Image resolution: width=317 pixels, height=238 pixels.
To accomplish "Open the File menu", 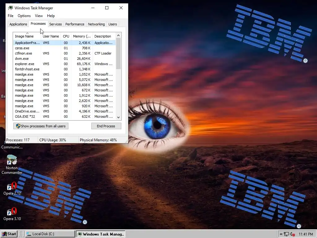I will tap(11, 16).
